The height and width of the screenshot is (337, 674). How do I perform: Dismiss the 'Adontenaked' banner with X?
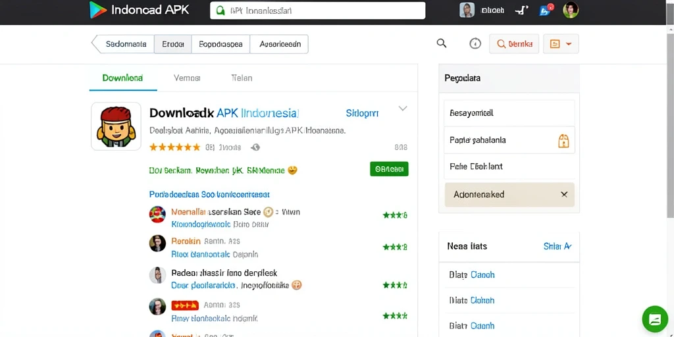(564, 194)
